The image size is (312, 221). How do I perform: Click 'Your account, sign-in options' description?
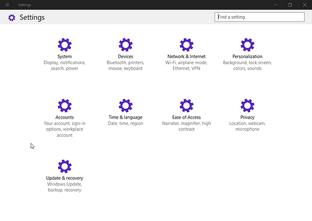[x=64, y=129]
